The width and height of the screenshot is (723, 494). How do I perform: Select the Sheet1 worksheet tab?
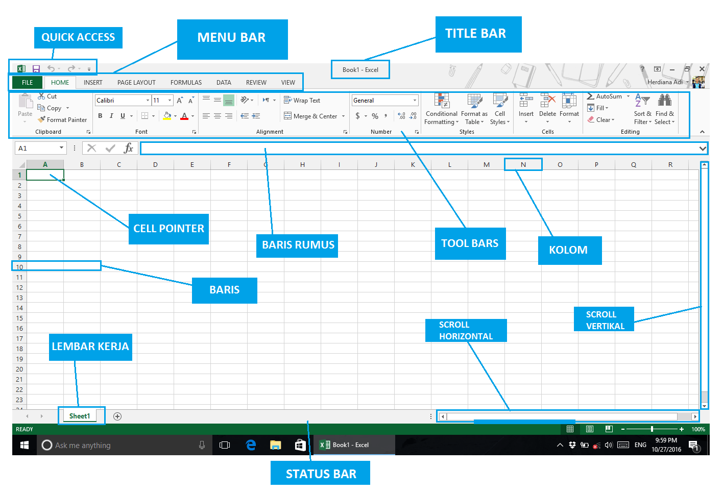[x=80, y=416]
